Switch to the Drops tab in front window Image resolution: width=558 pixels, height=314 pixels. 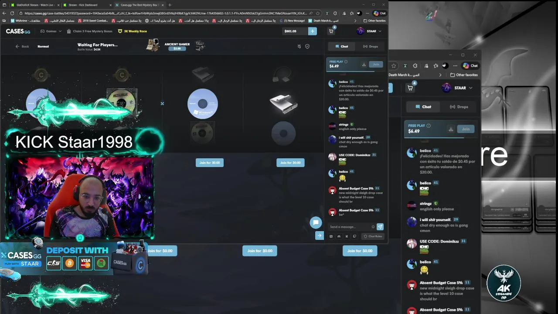pos(371,46)
